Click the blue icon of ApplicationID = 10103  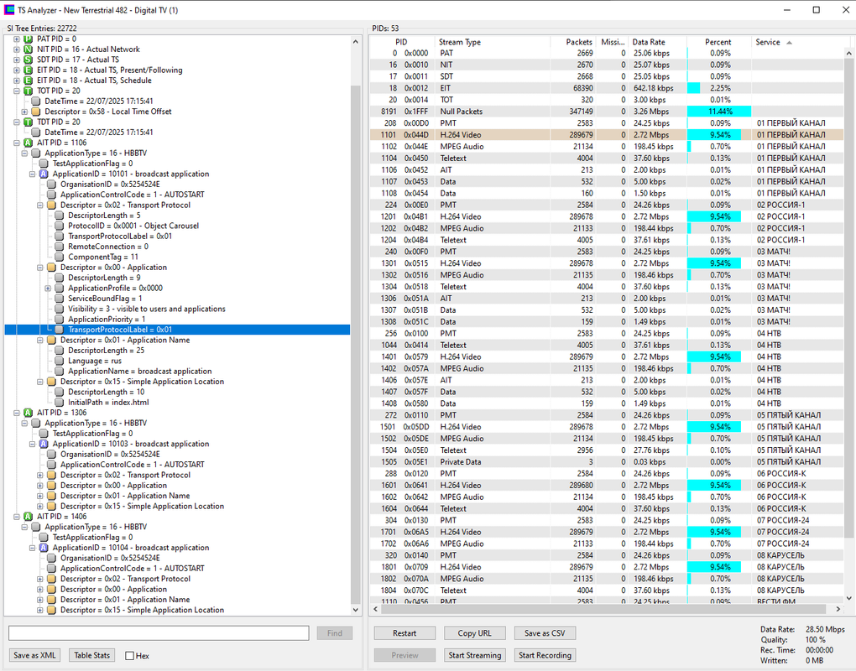pyautogui.click(x=44, y=444)
